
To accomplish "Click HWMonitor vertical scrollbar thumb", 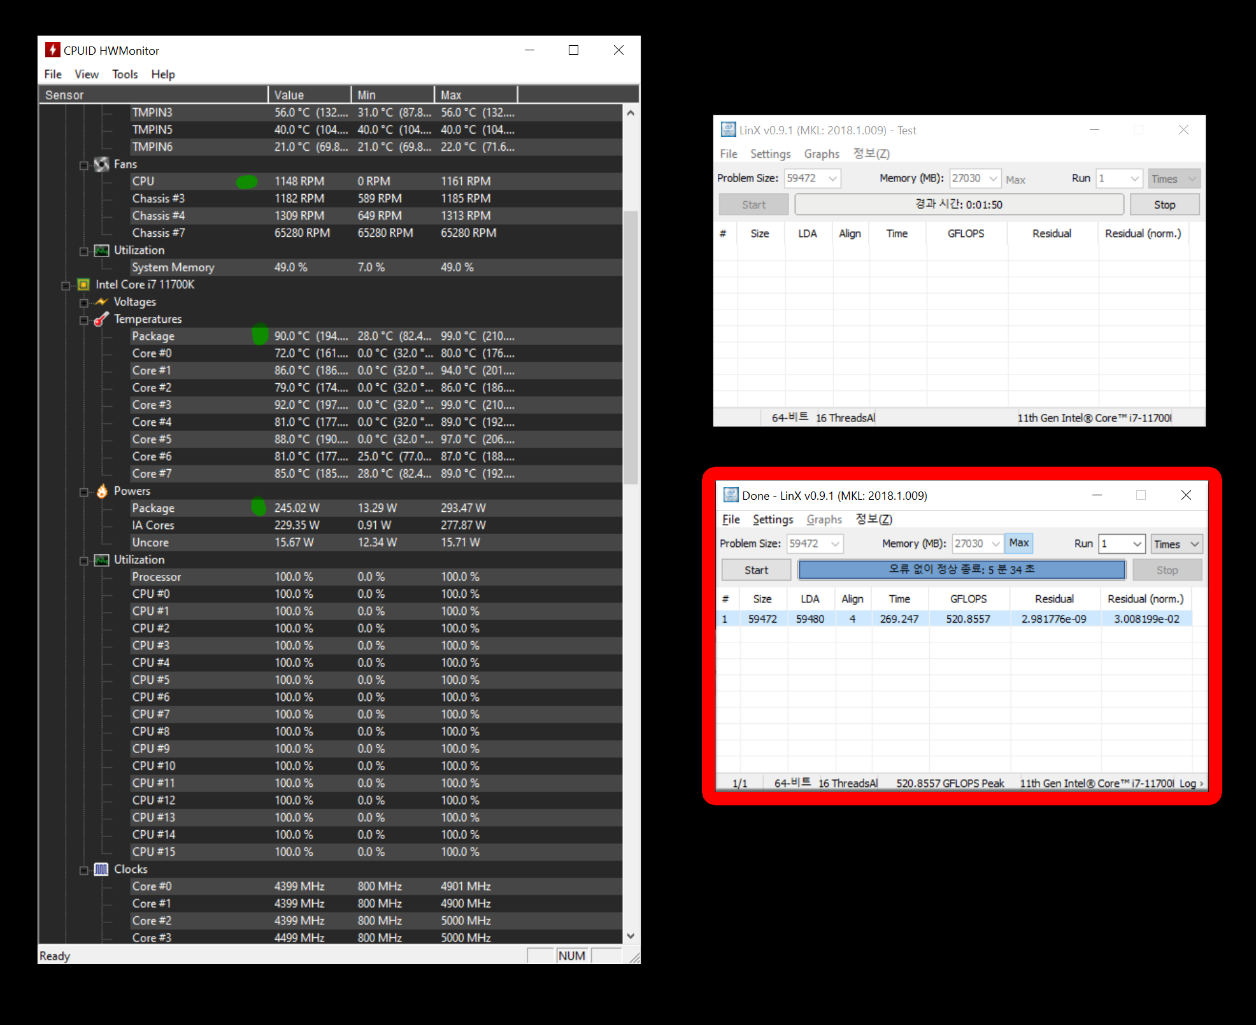I will click(x=631, y=348).
